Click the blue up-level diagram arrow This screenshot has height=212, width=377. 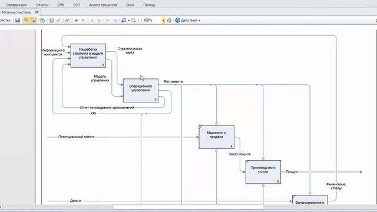pyautogui.click(x=76, y=21)
